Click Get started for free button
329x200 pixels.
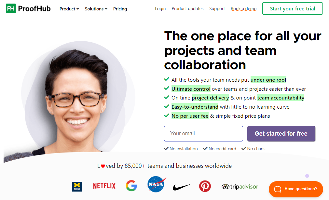281,134
